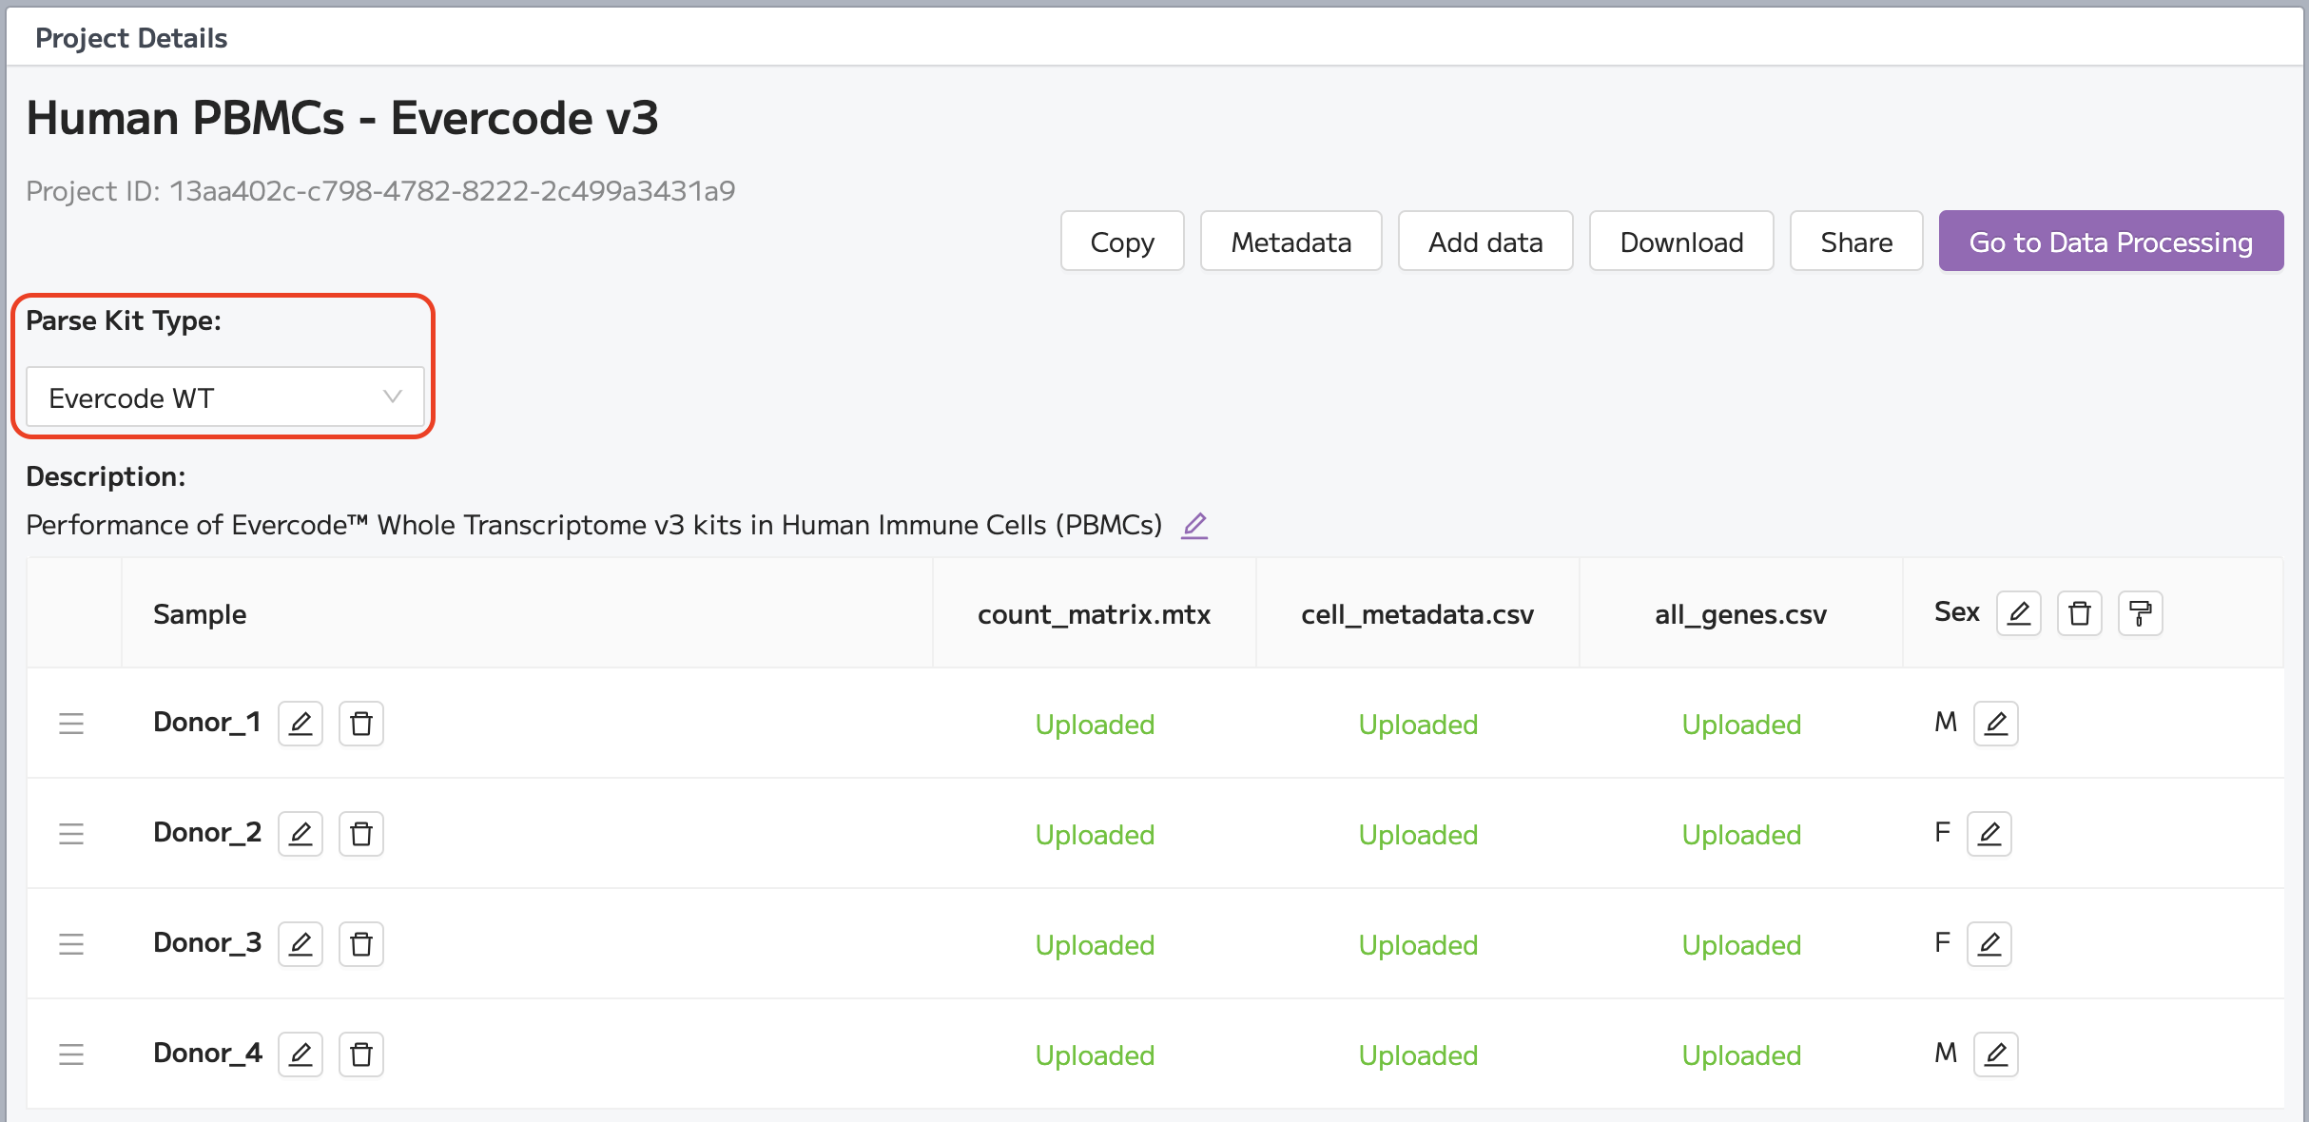2309x1122 pixels.
Task: Open the Parse Kit Type dropdown
Action: click(x=225, y=397)
